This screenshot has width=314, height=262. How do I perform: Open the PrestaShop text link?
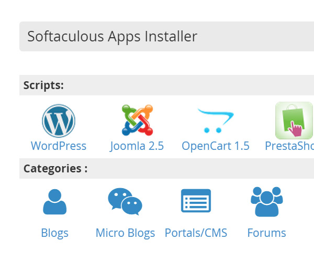click(289, 146)
